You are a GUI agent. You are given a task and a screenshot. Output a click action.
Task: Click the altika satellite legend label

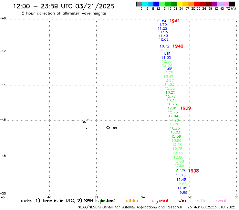tap(132, 201)
